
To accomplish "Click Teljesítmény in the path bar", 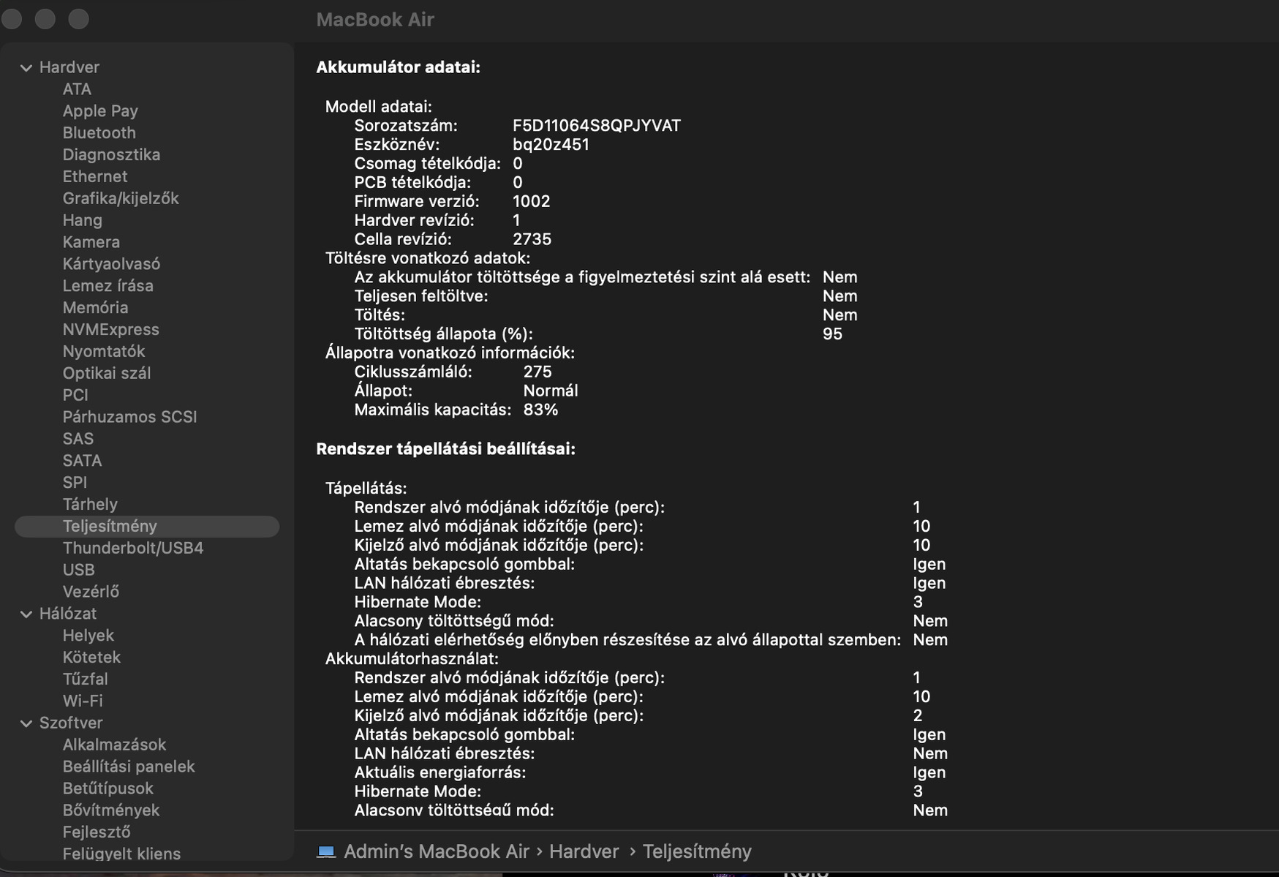I will (697, 851).
